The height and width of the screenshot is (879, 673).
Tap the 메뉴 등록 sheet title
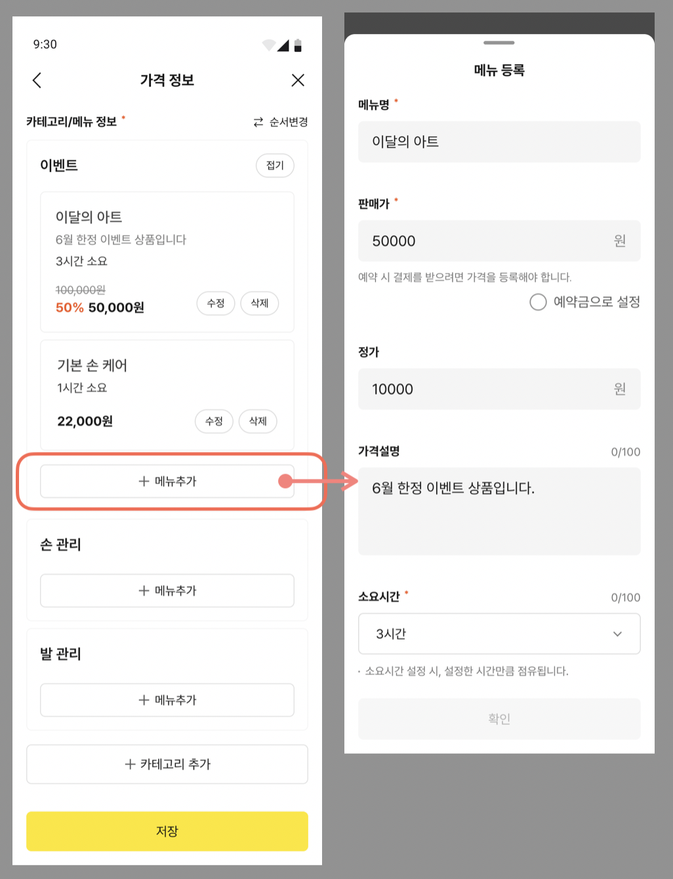(x=499, y=70)
